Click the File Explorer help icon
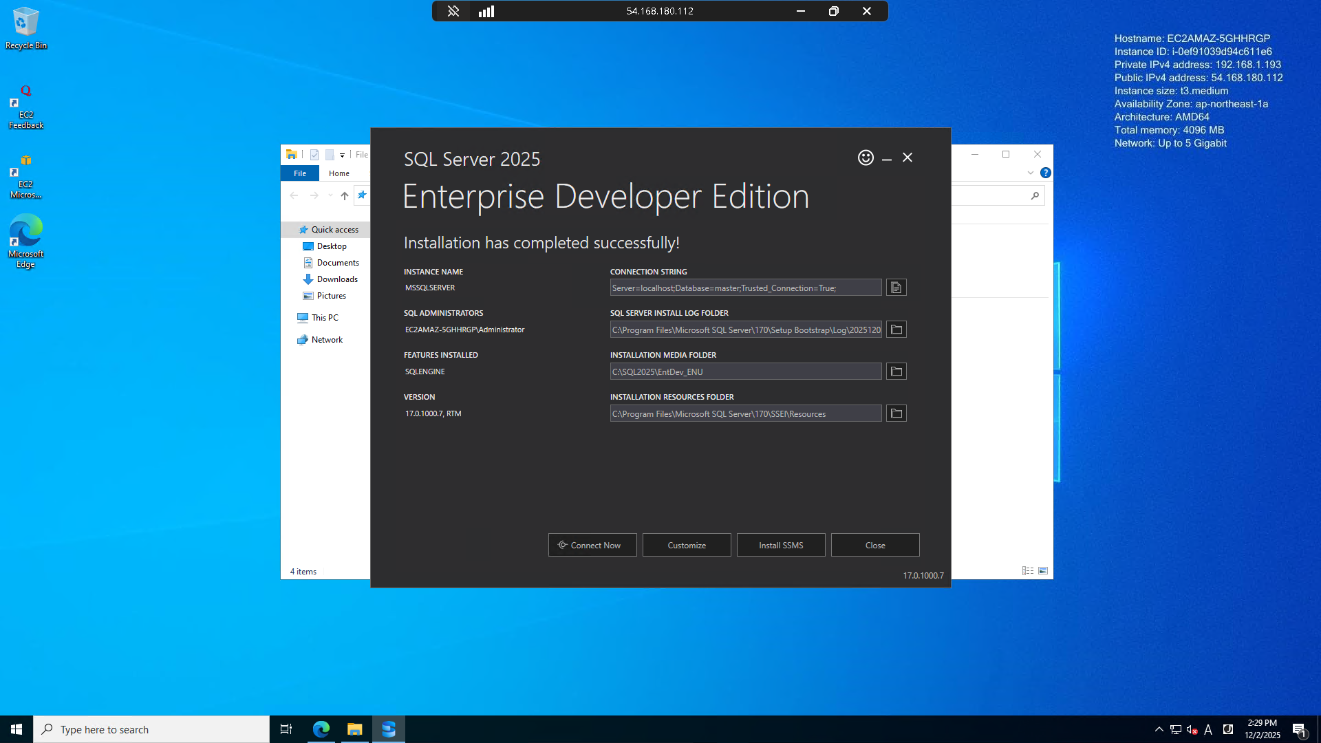1321x743 pixels. (x=1045, y=173)
